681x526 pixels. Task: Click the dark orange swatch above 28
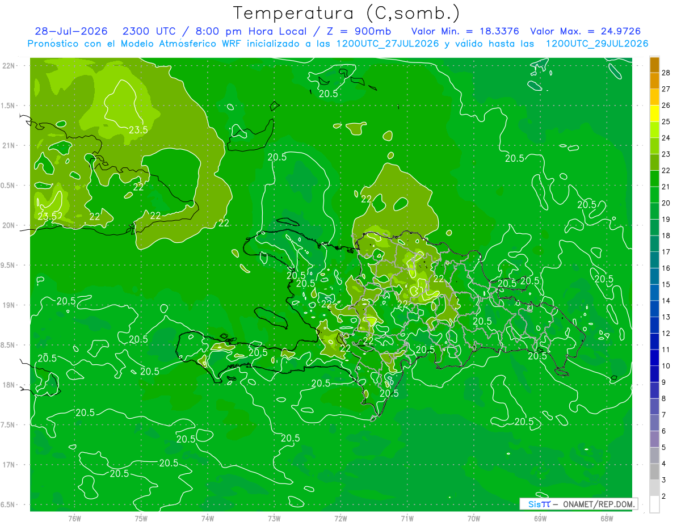pos(654,65)
